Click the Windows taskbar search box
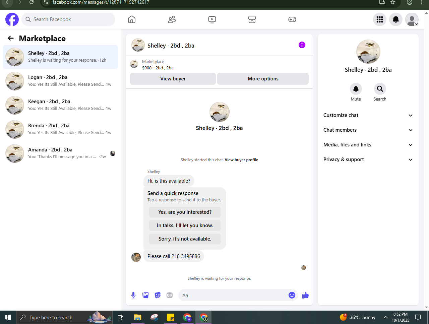 (65, 317)
